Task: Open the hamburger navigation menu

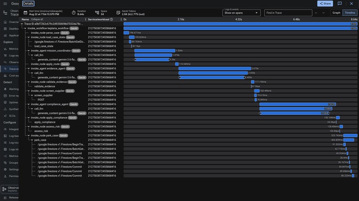Action: pyautogui.click(x=5, y=4)
